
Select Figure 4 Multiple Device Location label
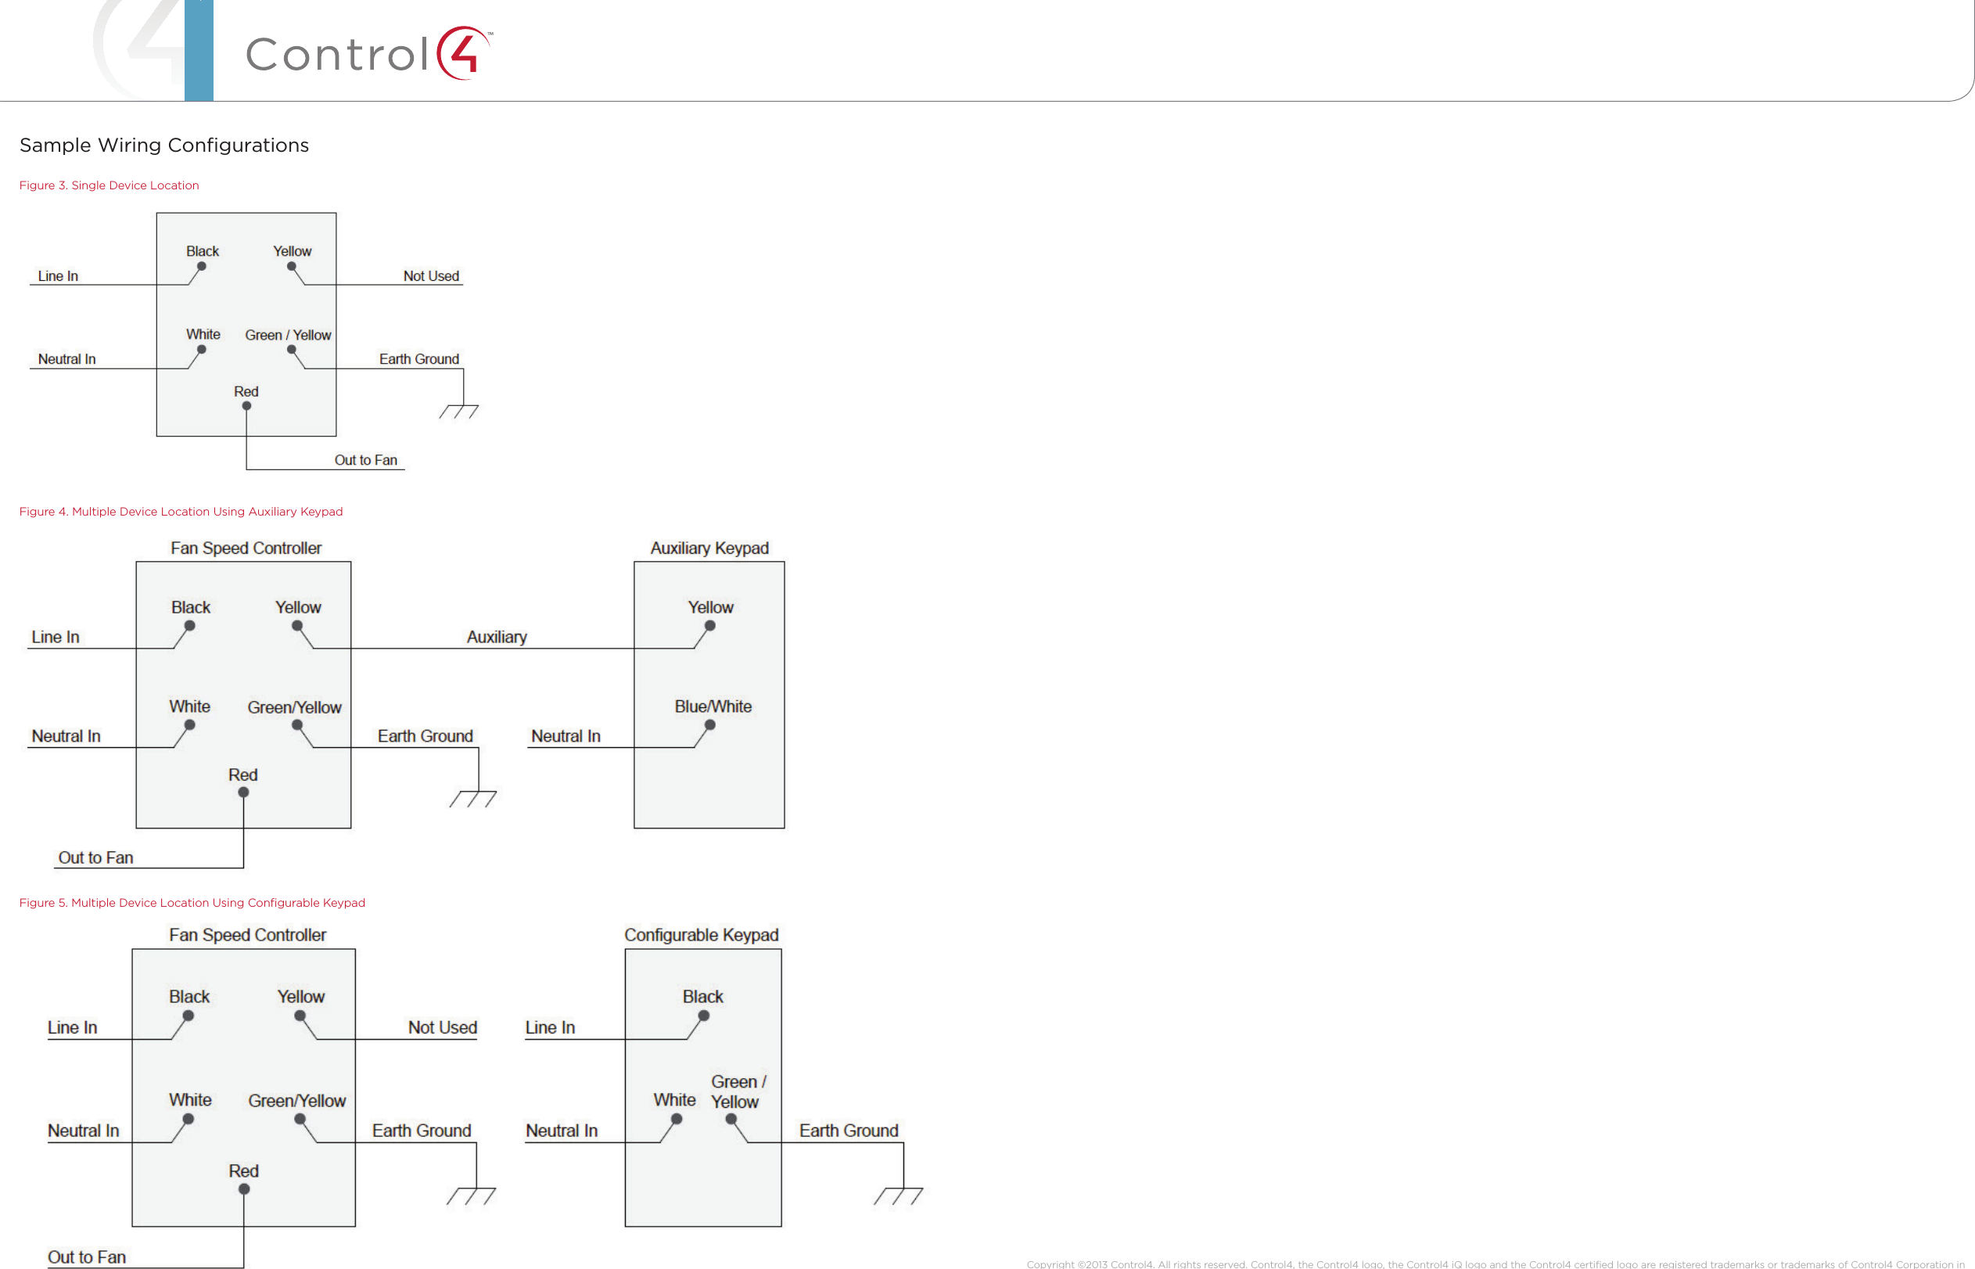coord(187,510)
